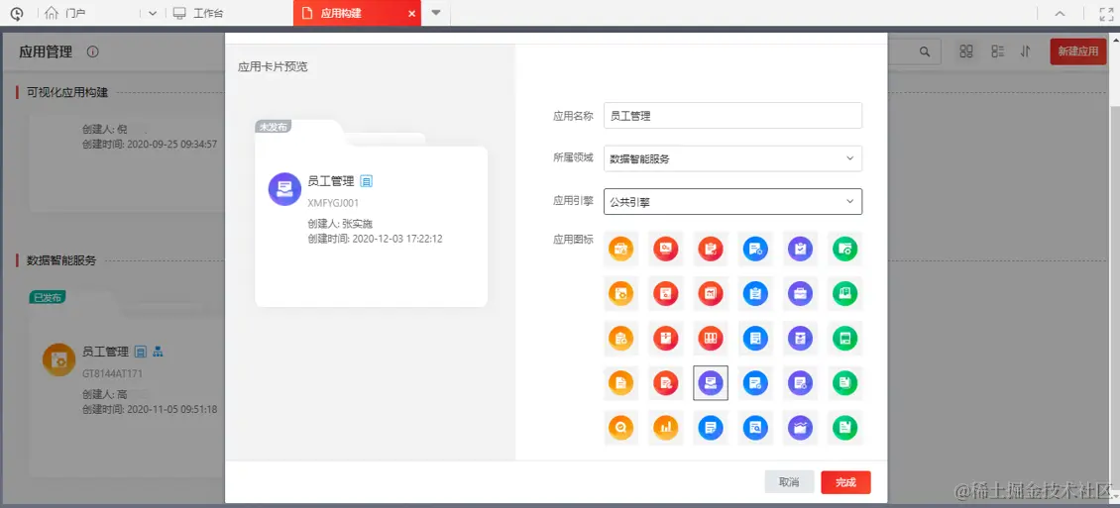This screenshot has height=508, width=1120.
Task: Close the 应用构建 tab
Action: click(x=411, y=13)
